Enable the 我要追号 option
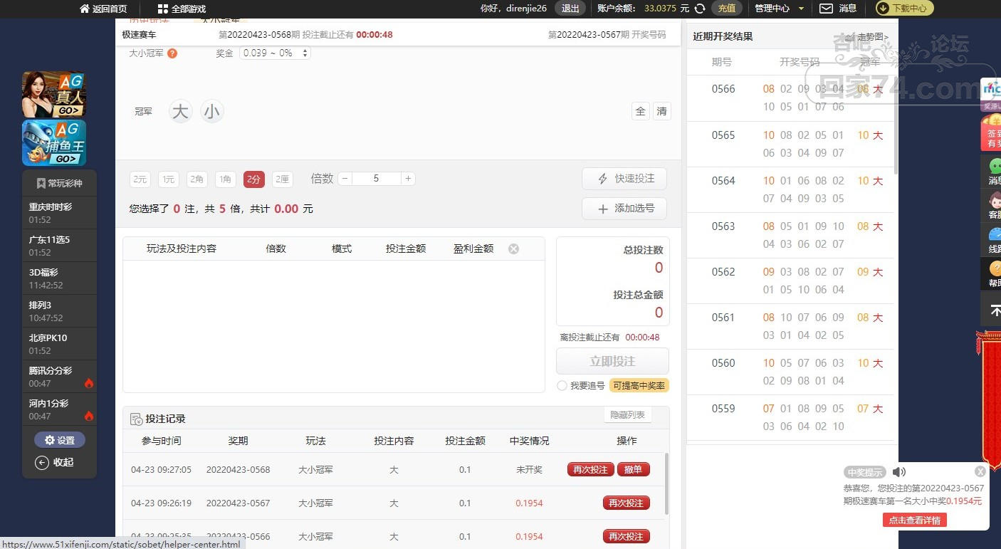This screenshot has height=549, width=1001. point(562,386)
